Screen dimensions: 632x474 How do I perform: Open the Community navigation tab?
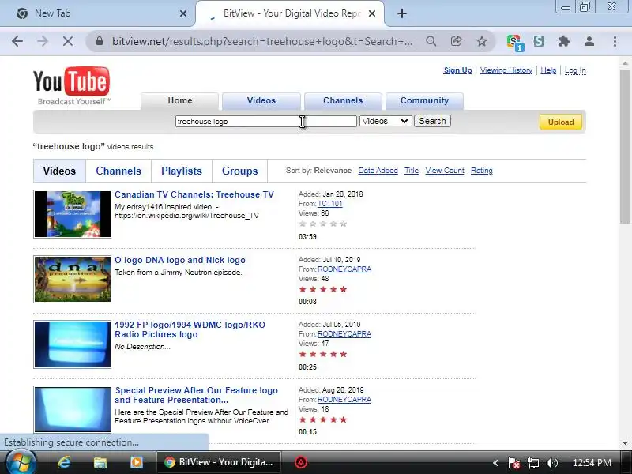click(x=424, y=101)
